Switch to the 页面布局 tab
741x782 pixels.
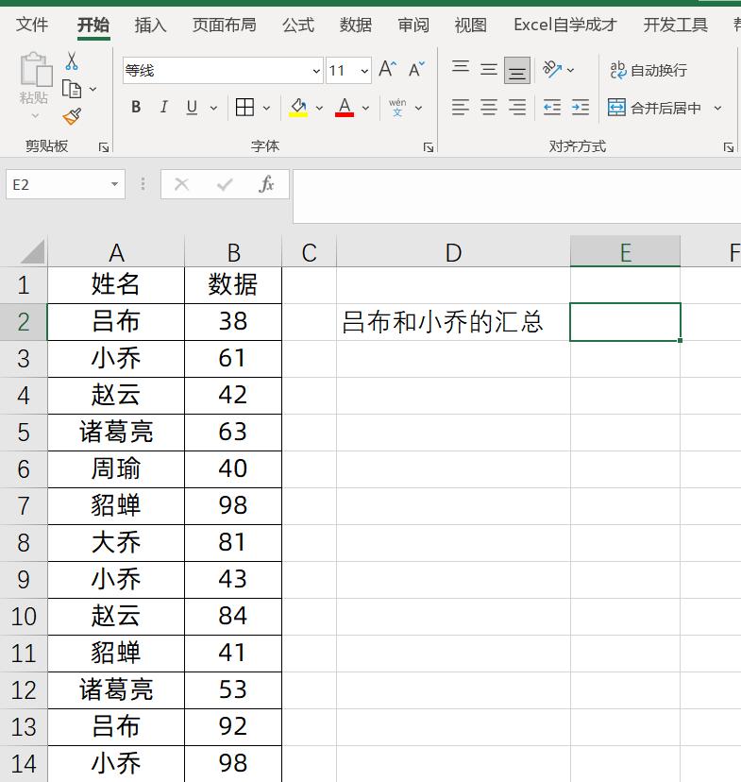pos(225,25)
